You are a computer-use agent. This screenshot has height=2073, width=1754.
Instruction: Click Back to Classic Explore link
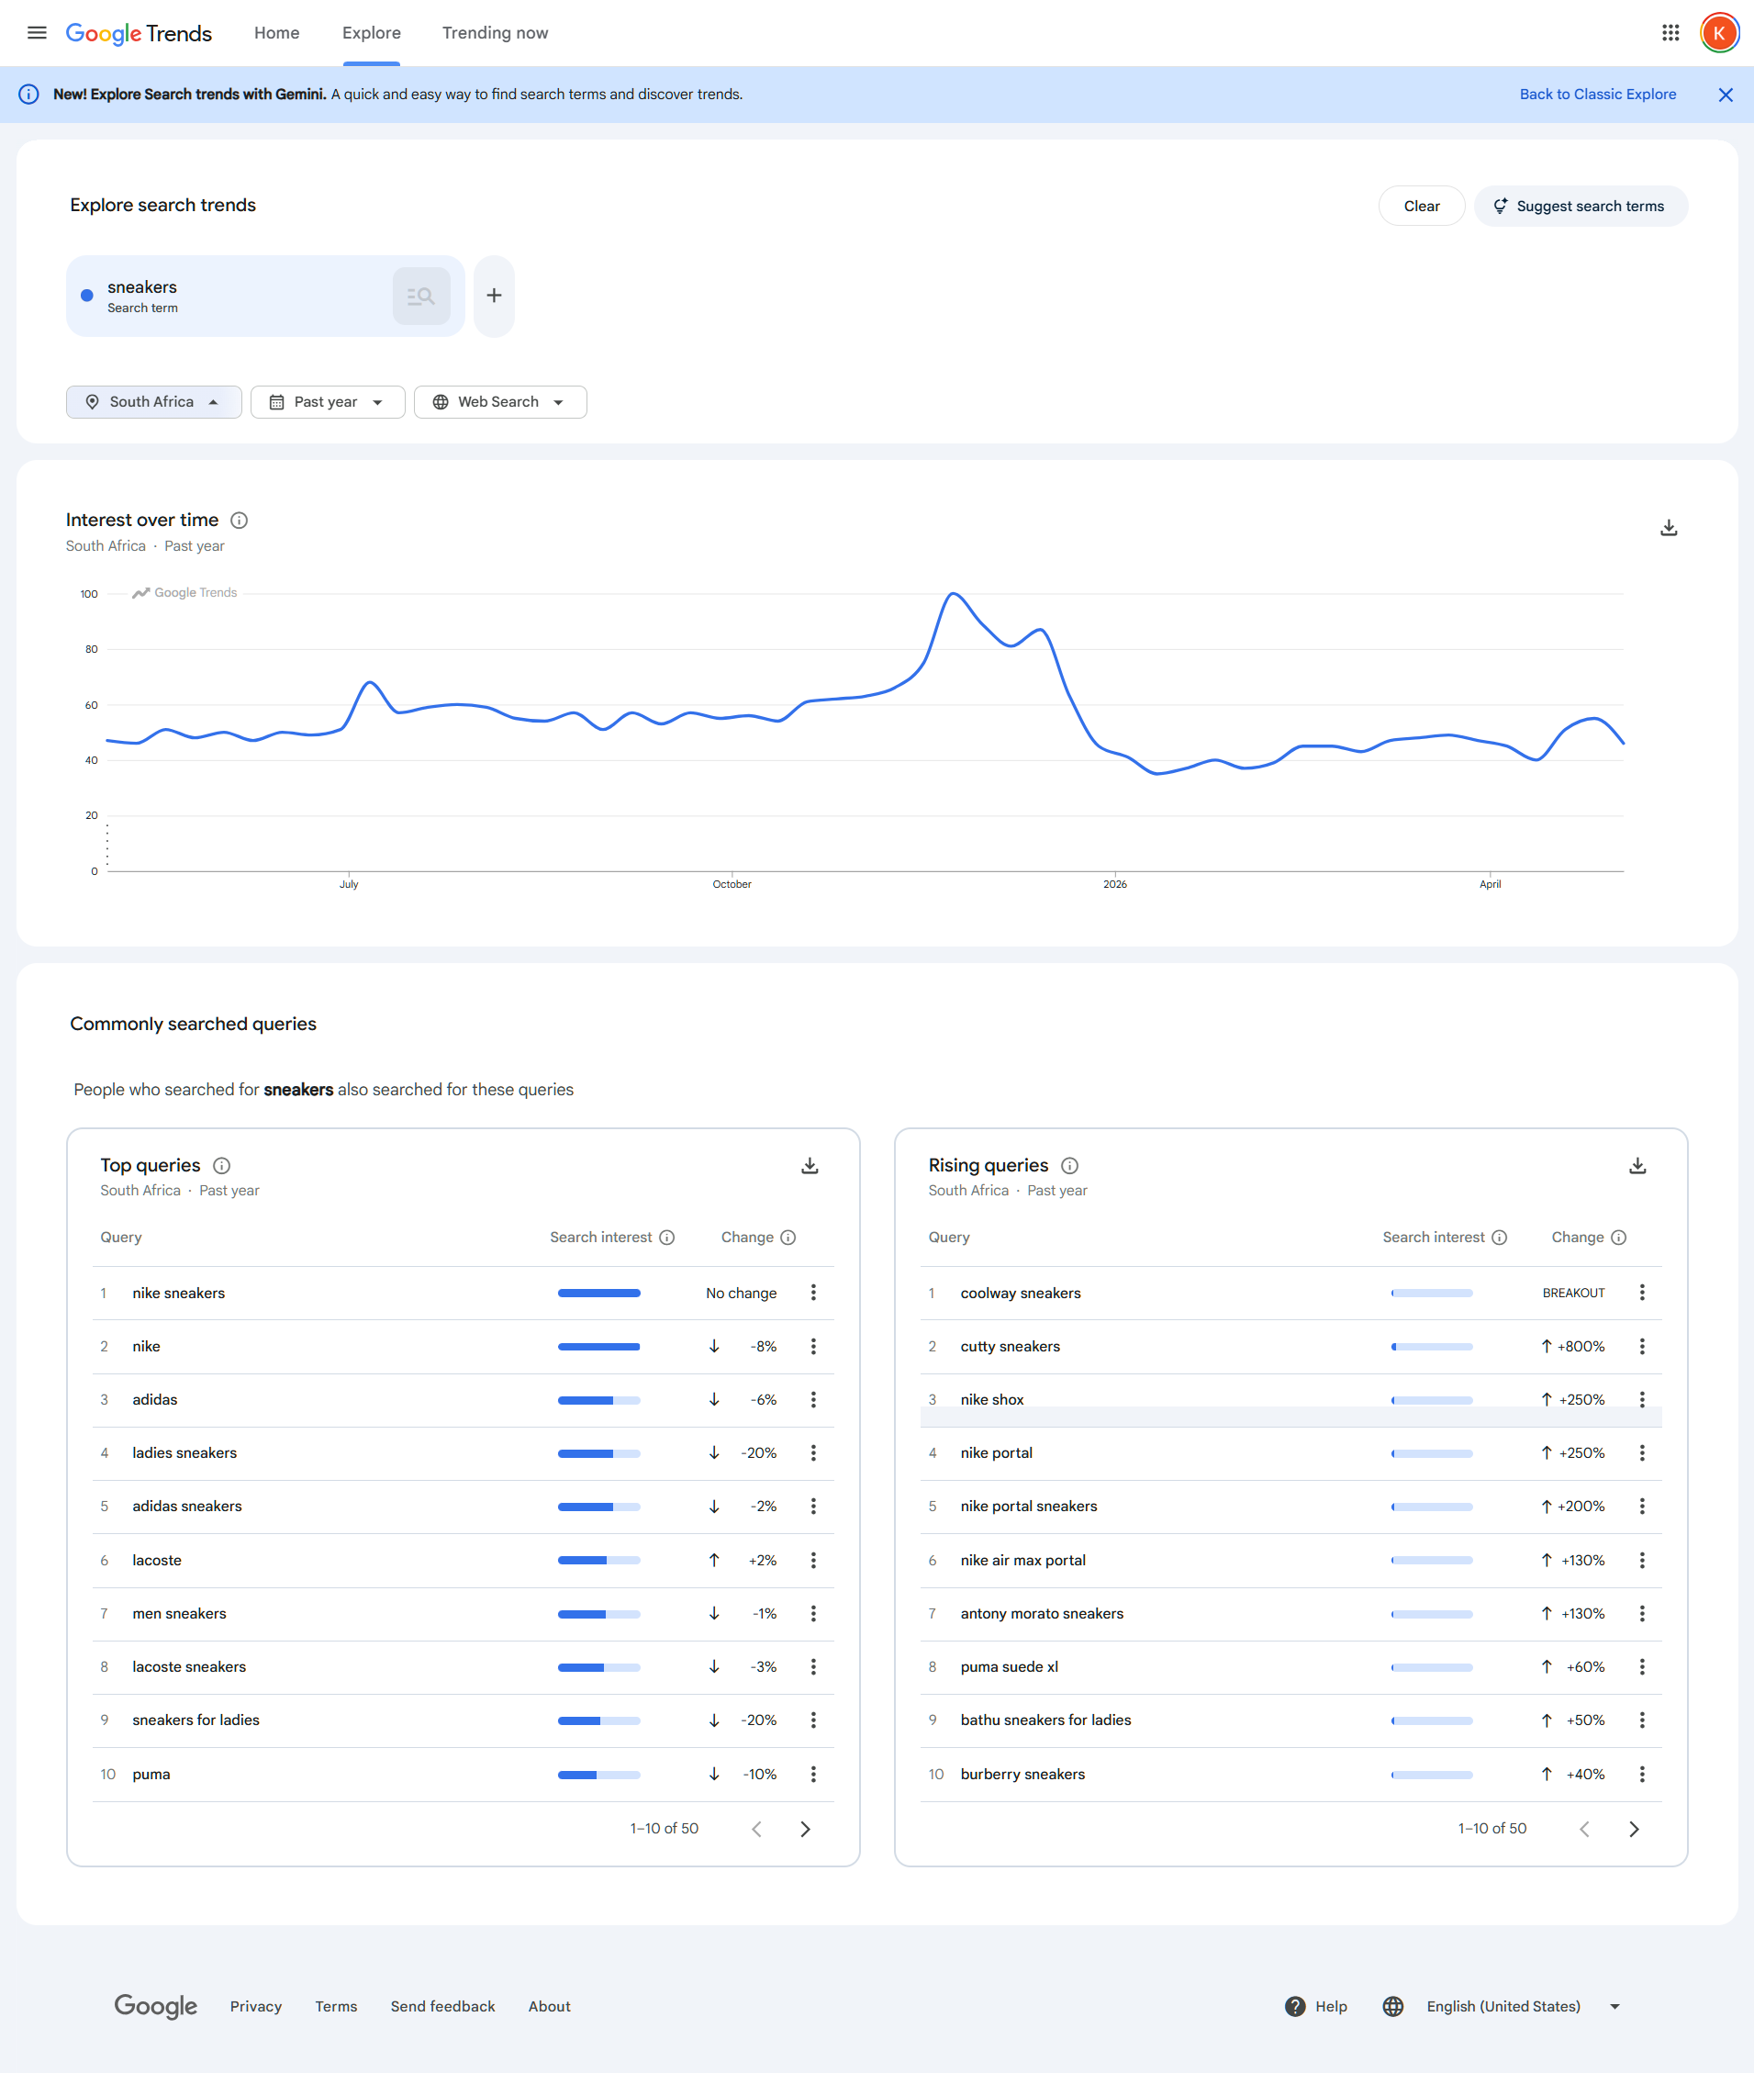point(1597,95)
